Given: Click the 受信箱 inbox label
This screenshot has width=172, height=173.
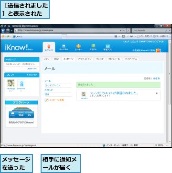Looking at the screenshot, I should (x=147, y=79).
